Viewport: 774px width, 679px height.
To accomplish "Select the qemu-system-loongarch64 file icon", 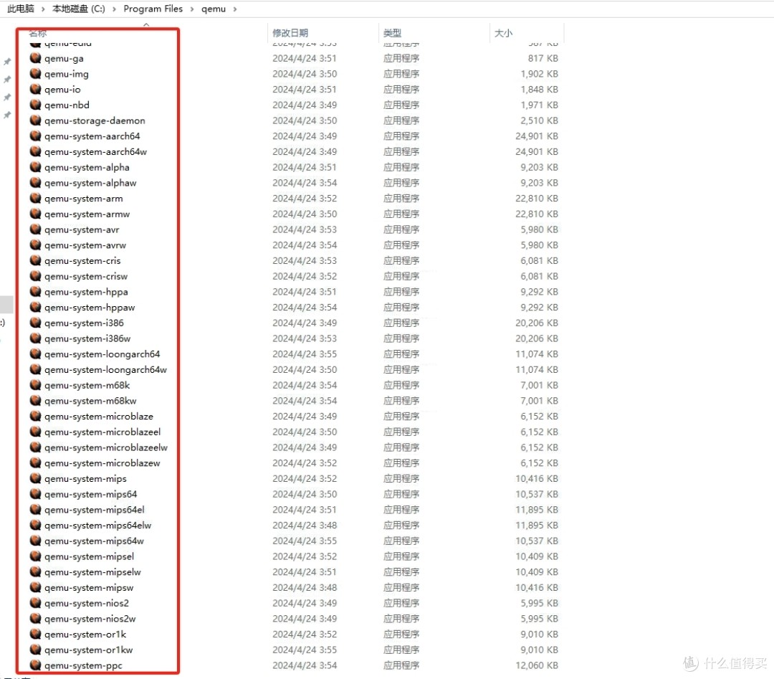I will tap(35, 353).
